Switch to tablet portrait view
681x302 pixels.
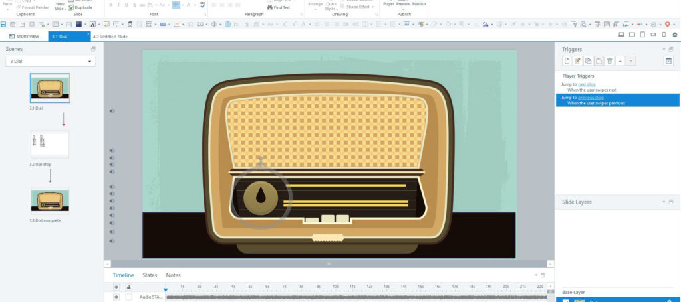(x=643, y=35)
